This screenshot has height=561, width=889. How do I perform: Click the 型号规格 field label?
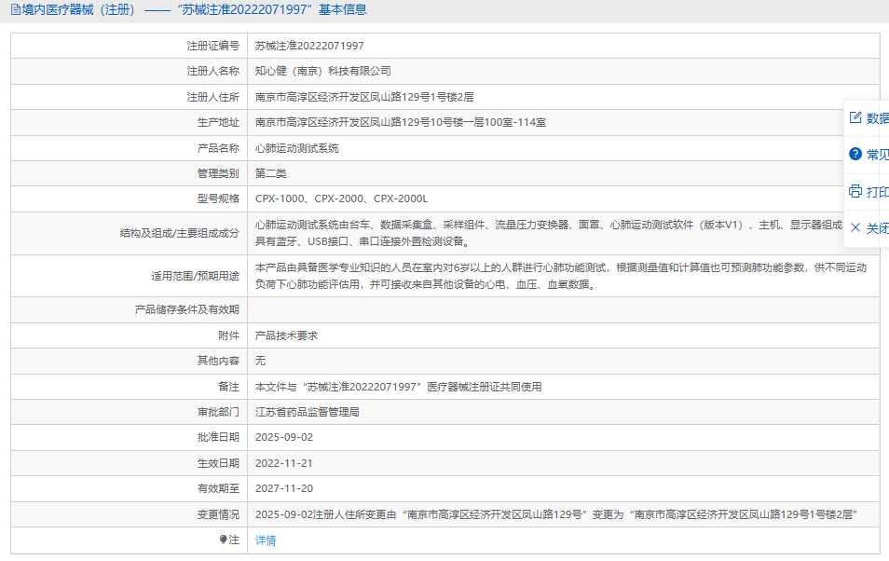tap(218, 198)
